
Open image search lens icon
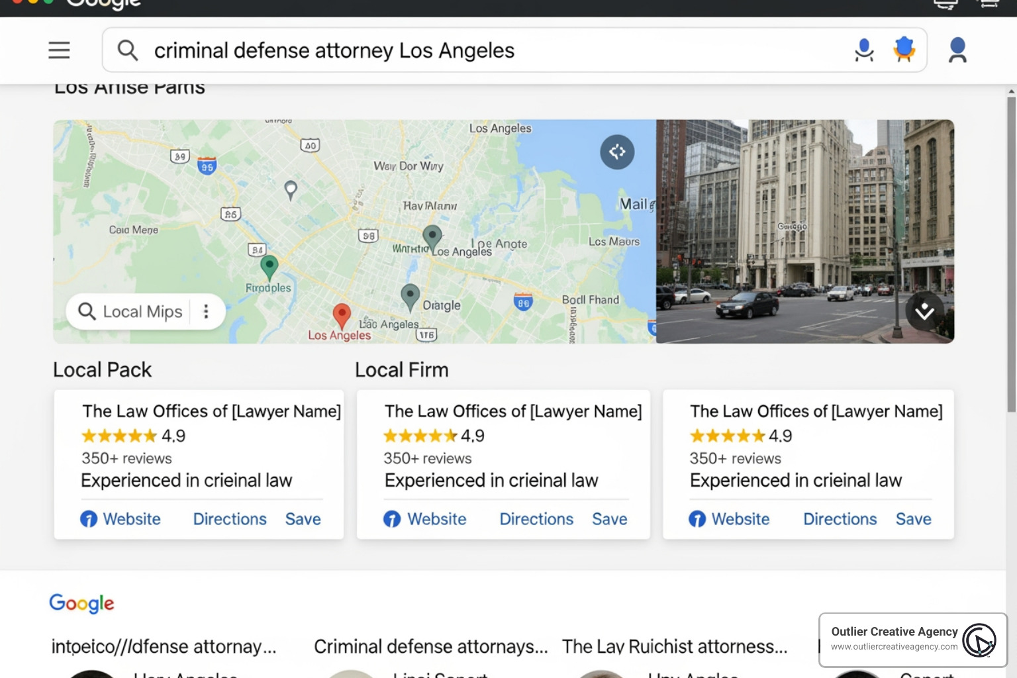pyautogui.click(x=904, y=50)
